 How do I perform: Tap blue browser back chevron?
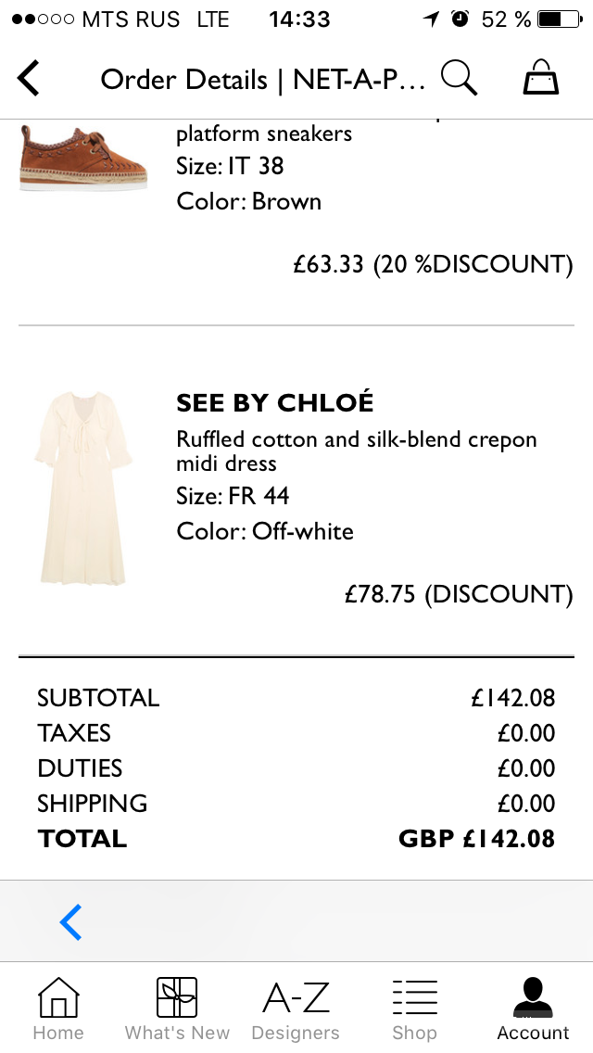70,922
